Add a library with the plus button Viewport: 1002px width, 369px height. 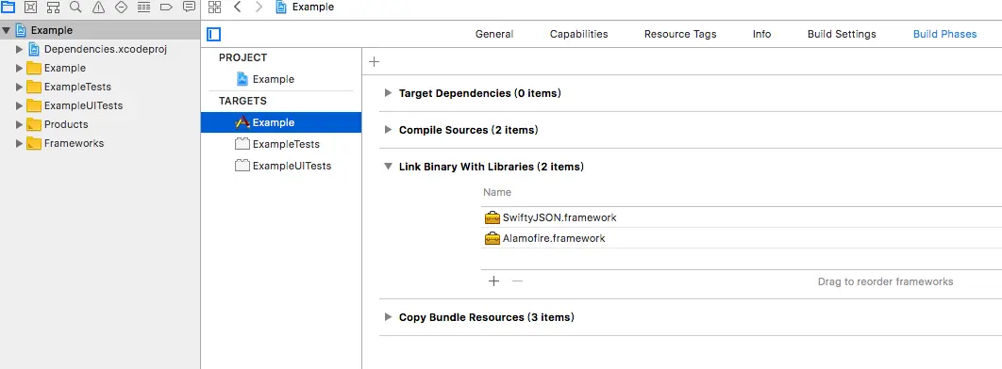pos(493,281)
